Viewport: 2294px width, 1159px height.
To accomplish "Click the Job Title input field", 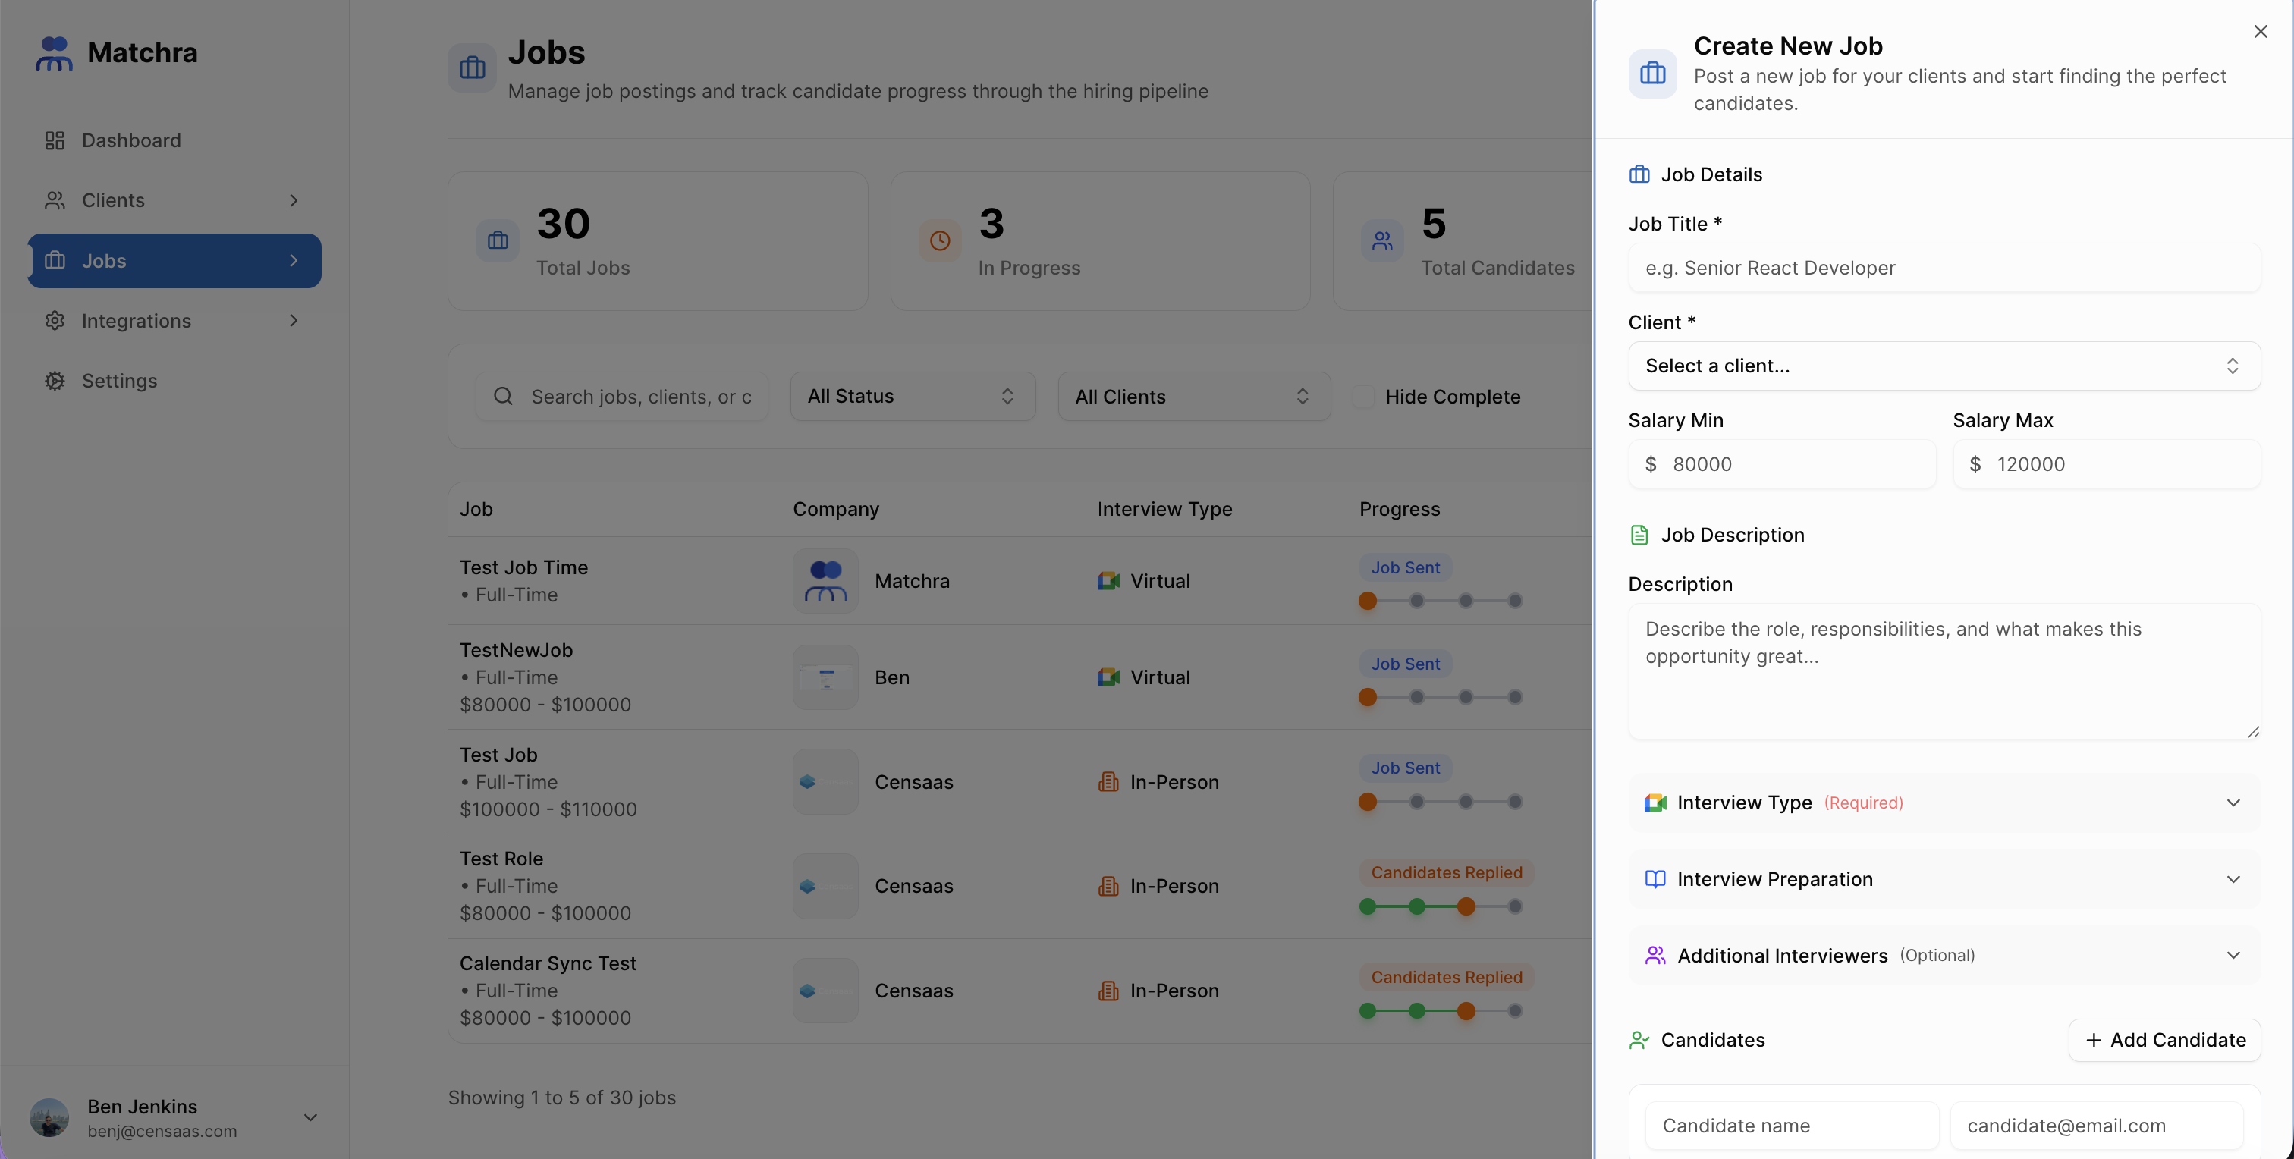I will 1943,268.
